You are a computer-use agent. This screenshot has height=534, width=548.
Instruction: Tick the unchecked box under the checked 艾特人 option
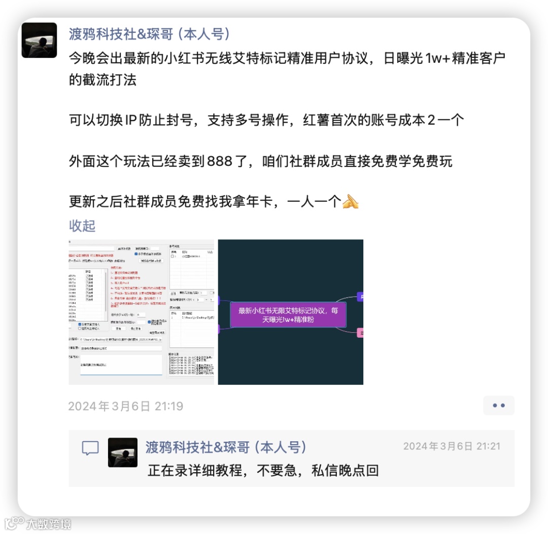80,328
